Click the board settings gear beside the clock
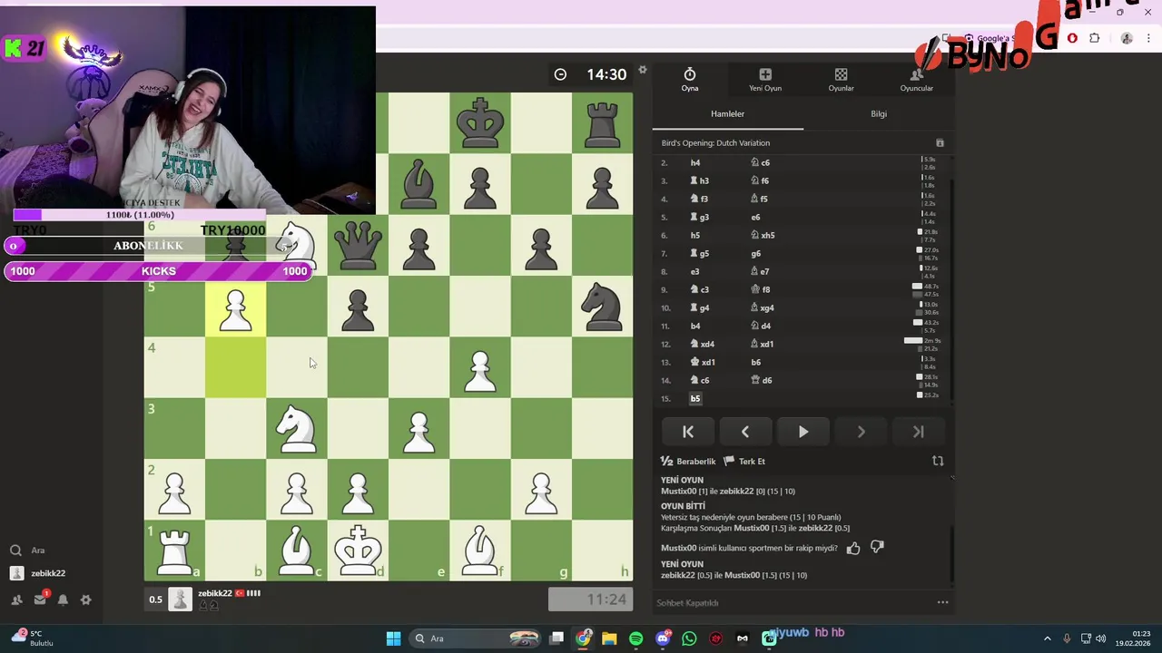Screen dimensions: 1162x653 pos(643,70)
